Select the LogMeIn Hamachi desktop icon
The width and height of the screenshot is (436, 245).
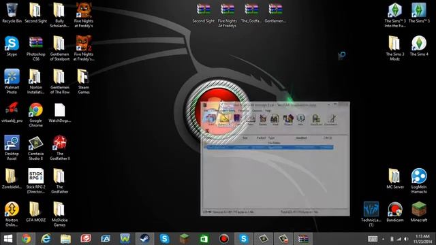[419, 181]
